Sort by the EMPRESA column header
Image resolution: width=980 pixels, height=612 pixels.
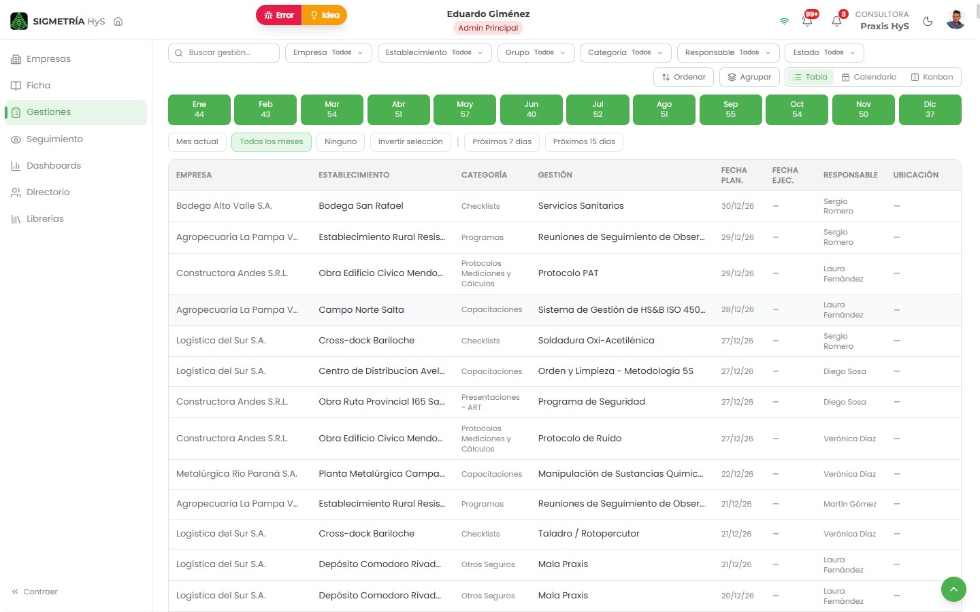click(194, 175)
